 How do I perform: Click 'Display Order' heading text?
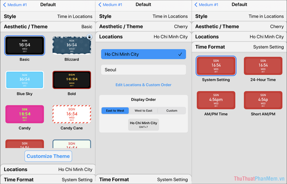(x=143, y=100)
